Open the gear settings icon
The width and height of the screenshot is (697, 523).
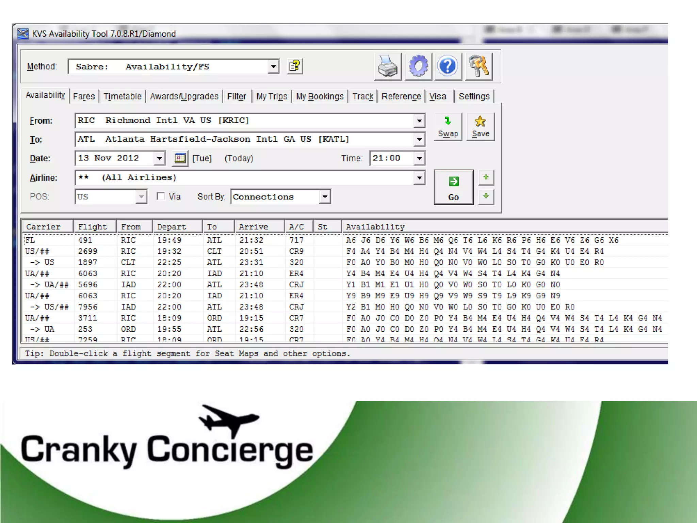pos(418,66)
